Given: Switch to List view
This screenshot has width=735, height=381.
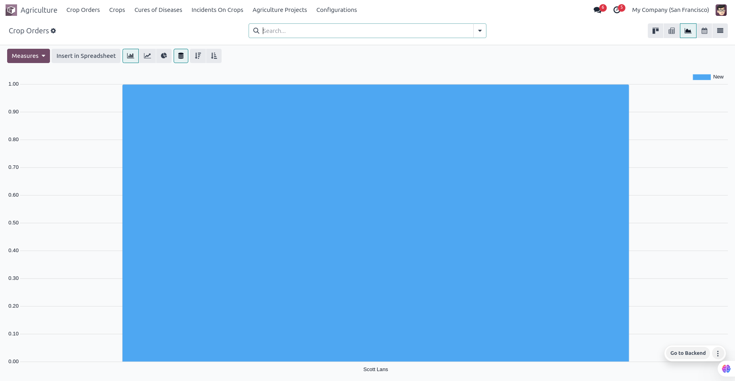Looking at the screenshot, I should (720, 31).
